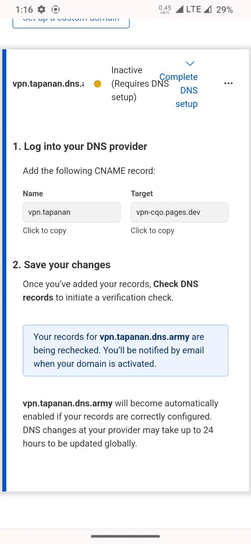Screen dimensions: 251x544
Task: Tap Click to copy under Target
Action: pyautogui.click(x=152, y=230)
